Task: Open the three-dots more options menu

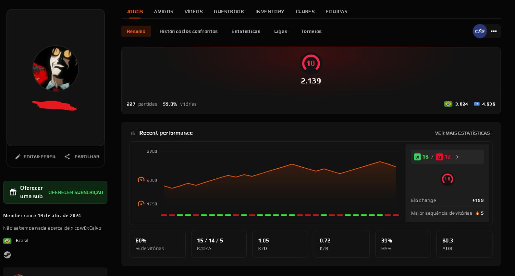Action: (494, 31)
